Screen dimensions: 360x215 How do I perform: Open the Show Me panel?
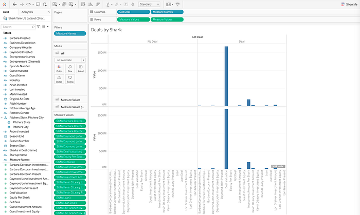click(349, 4)
